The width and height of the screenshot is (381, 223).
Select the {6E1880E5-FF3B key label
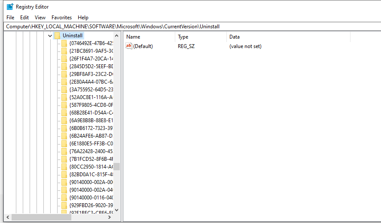click(x=91, y=144)
